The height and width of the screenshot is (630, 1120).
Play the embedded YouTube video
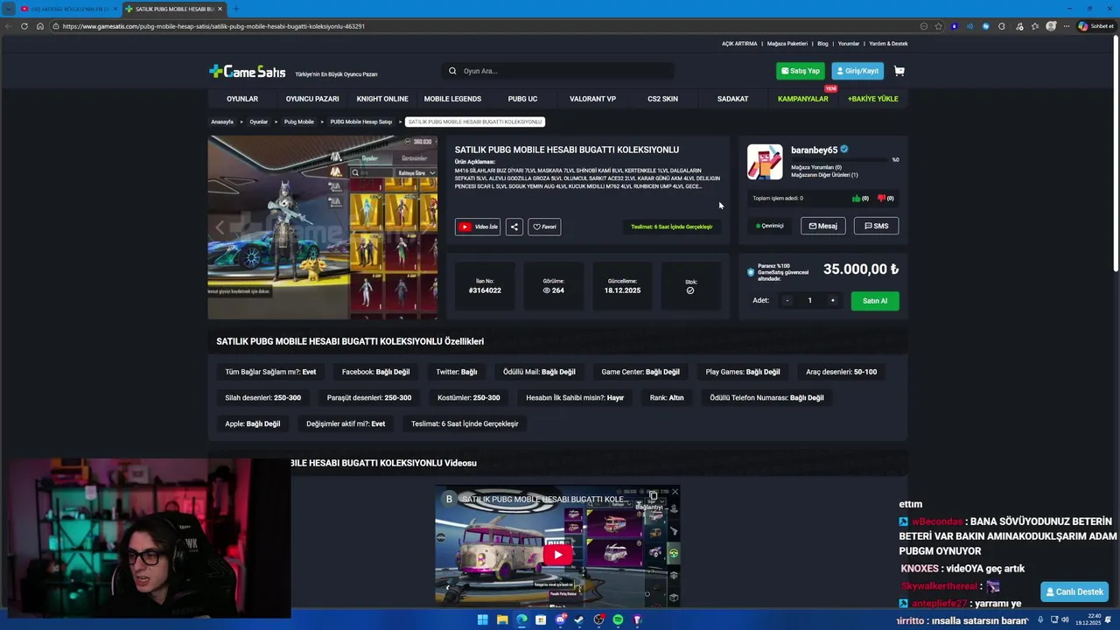pos(557,554)
